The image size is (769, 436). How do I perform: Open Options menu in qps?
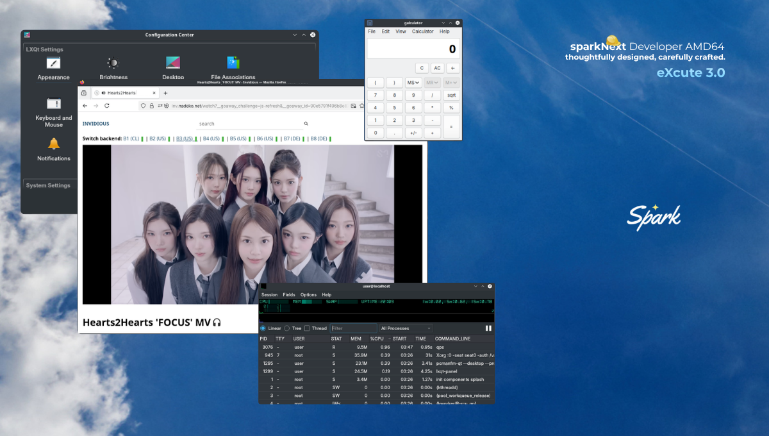308,295
